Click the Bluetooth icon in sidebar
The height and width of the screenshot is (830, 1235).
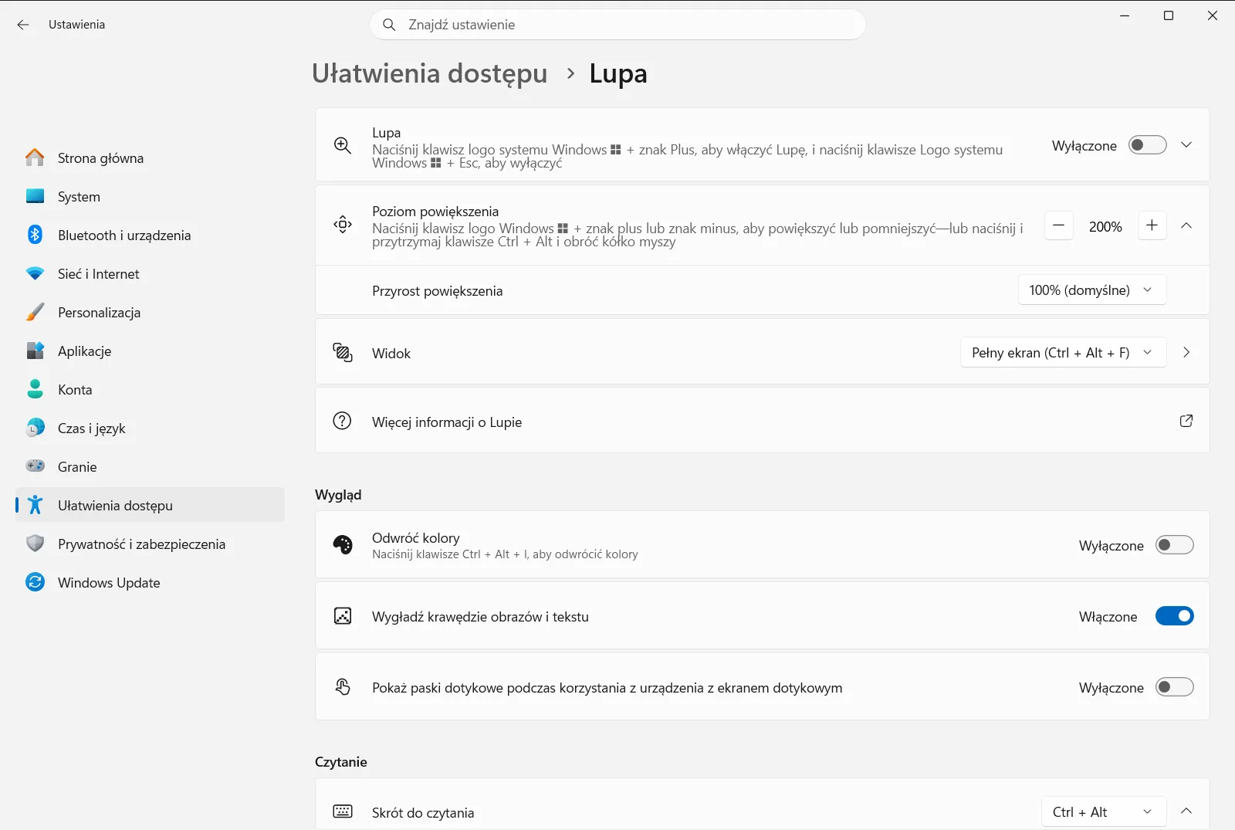(x=35, y=235)
